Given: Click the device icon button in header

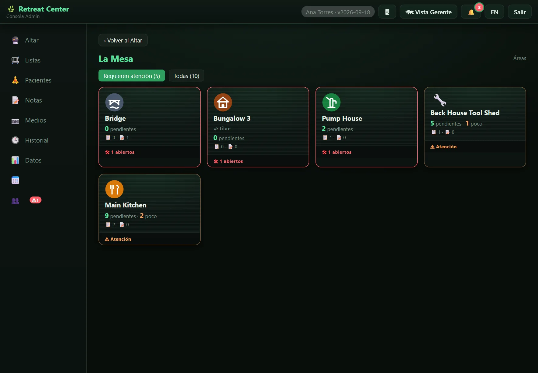Looking at the screenshot, I should pyautogui.click(x=387, y=12).
